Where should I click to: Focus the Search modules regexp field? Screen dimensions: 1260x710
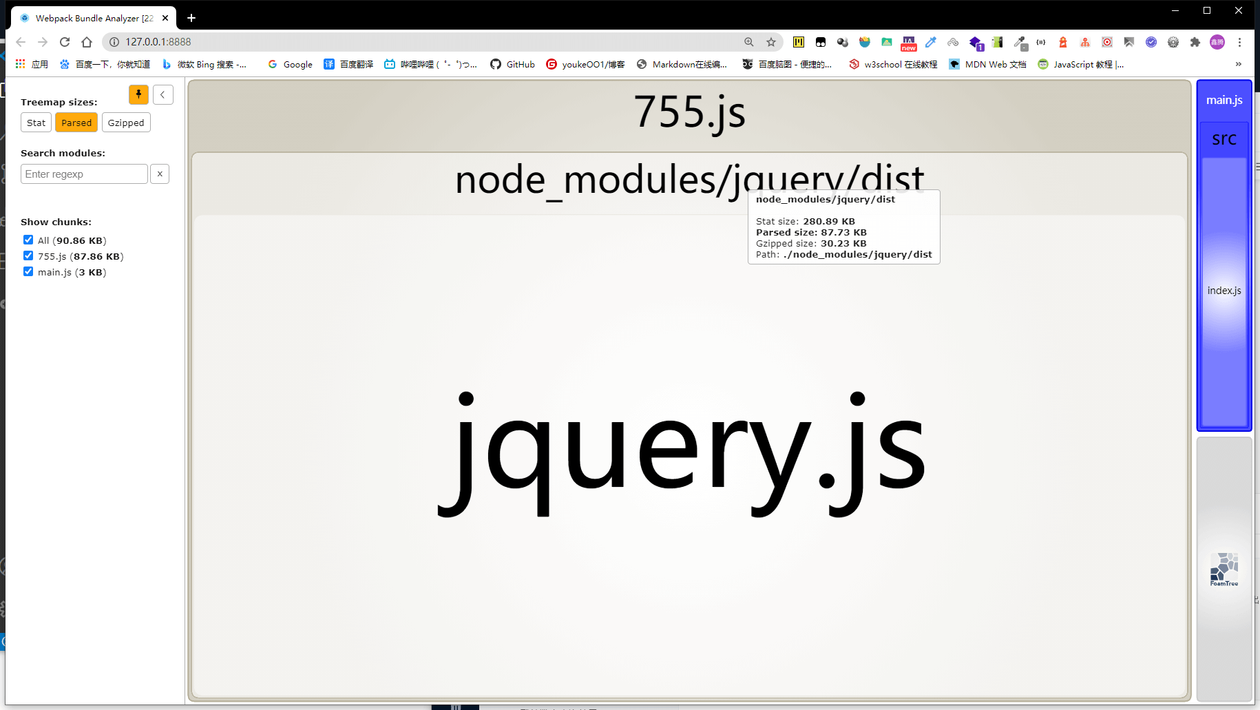click(84, 174)
